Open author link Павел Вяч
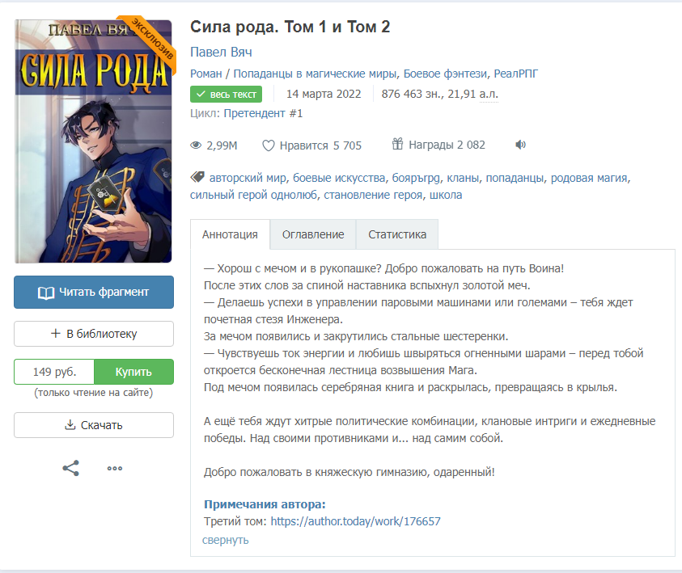 click(x=221, y=53)
